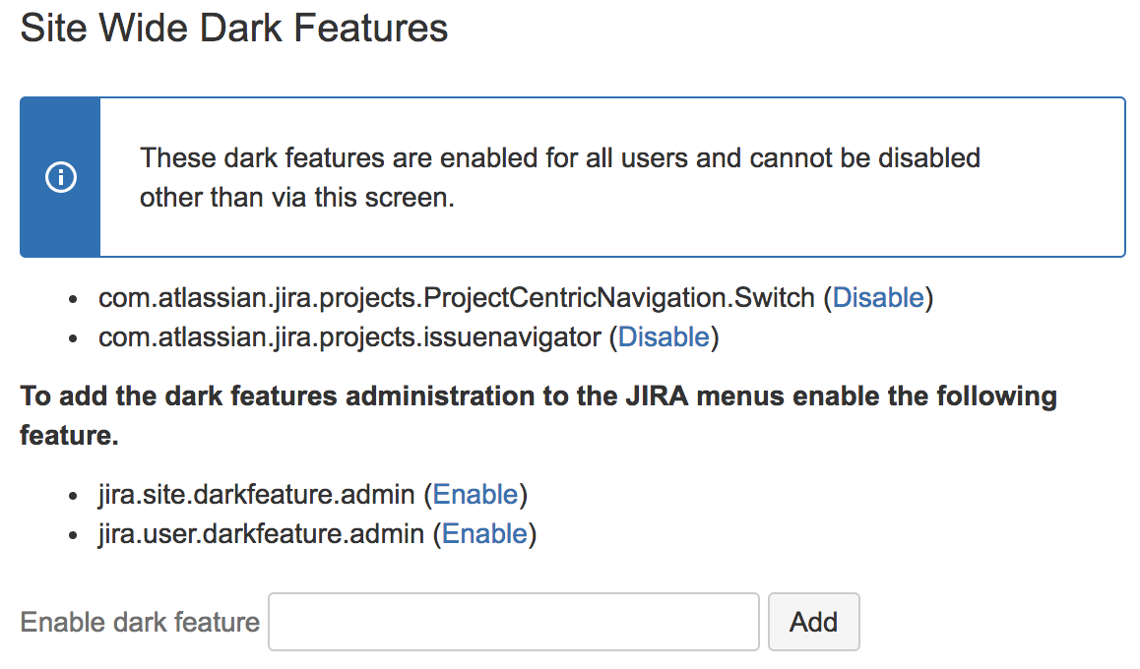Screen dimensions: 1140x669
Task: Click the com.atlassian.jira.projects.issuenavigator text
Action: [x=349, y=337]
